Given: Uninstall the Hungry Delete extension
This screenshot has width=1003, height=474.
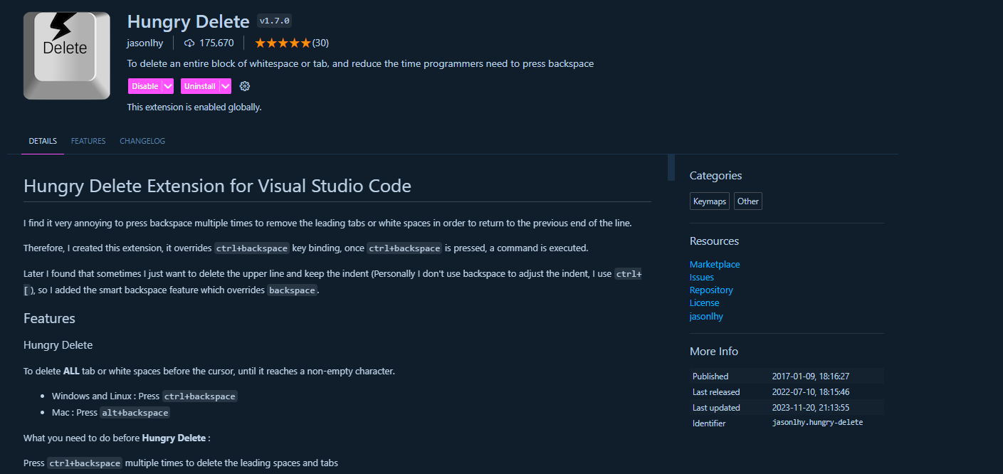Looking at the screenshot, I should (x=201, y=85).
